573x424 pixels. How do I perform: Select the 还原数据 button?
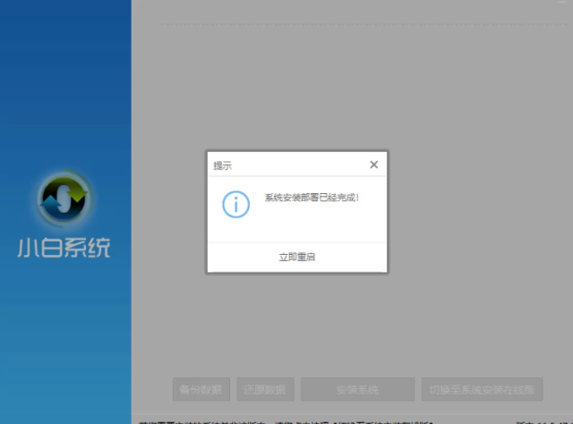pos(264,390)
